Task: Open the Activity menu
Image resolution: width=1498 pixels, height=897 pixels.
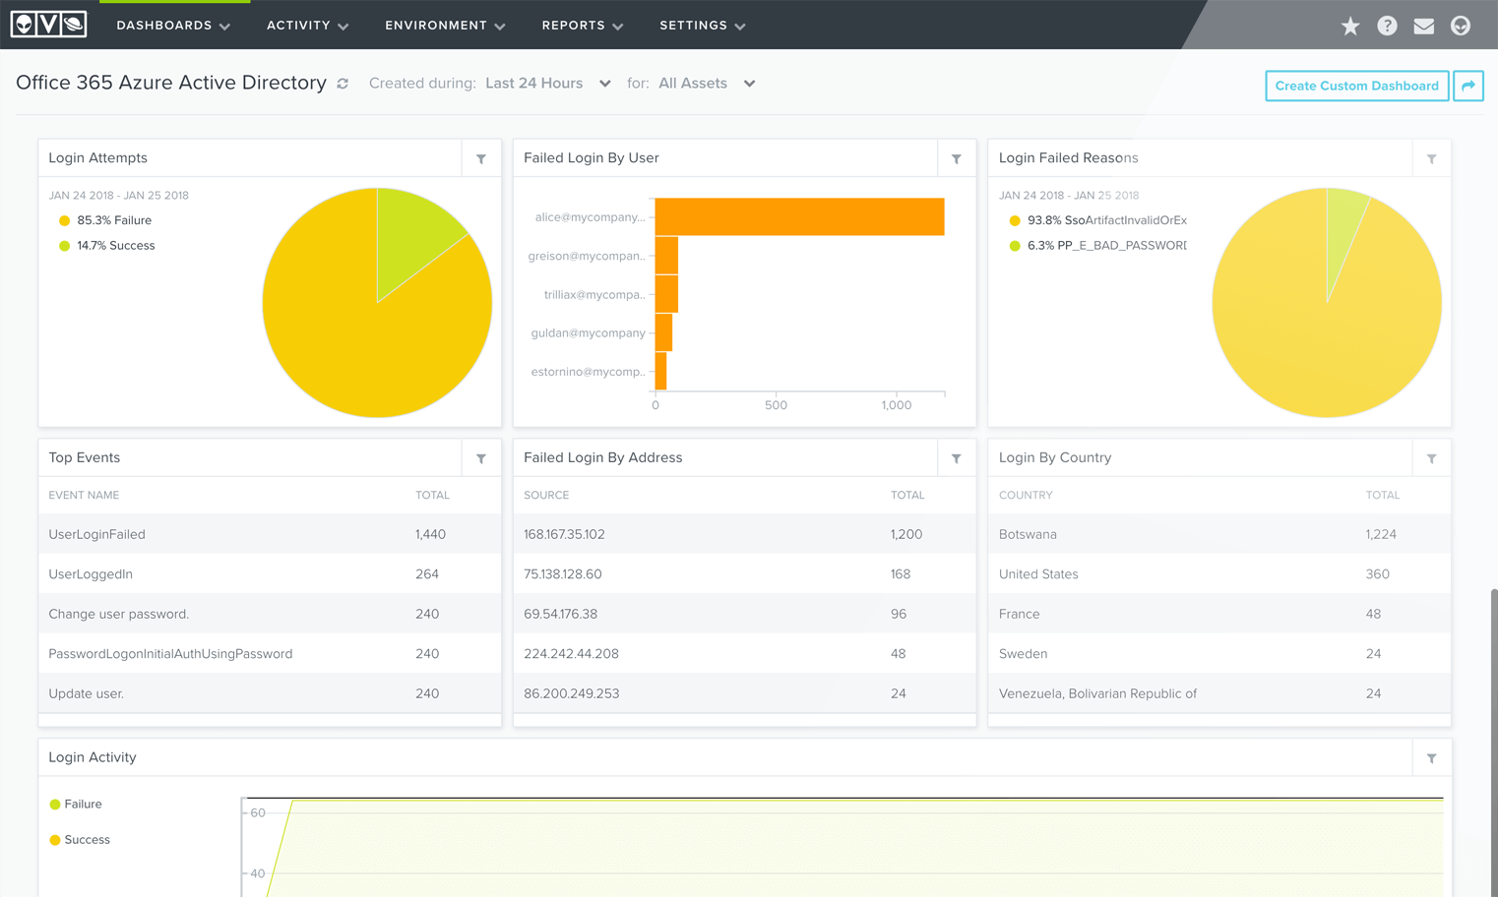Action: pos(307,26)
